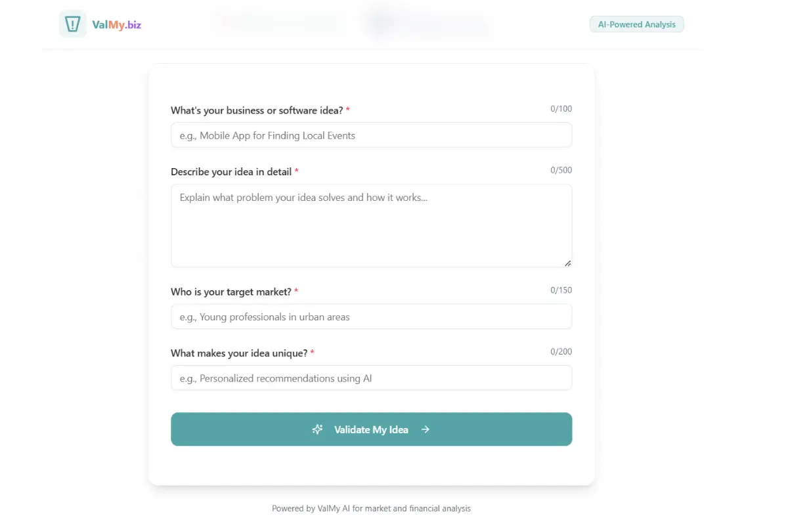Click inside the idea description textarea
The height and width of the screenshot is (518, 788).
371,225
